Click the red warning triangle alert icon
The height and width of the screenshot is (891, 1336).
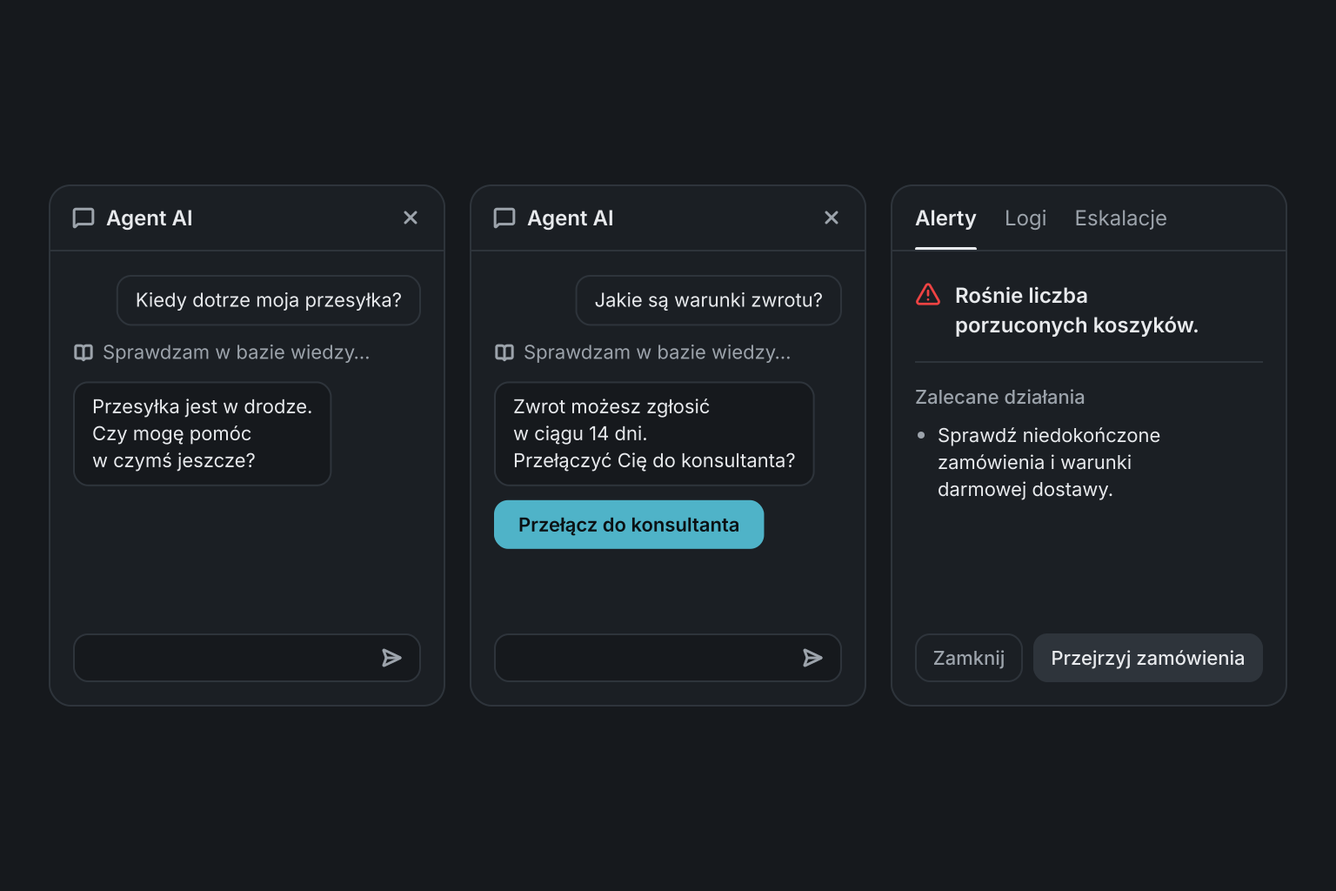pyautogui.click(x=928, y=295)
